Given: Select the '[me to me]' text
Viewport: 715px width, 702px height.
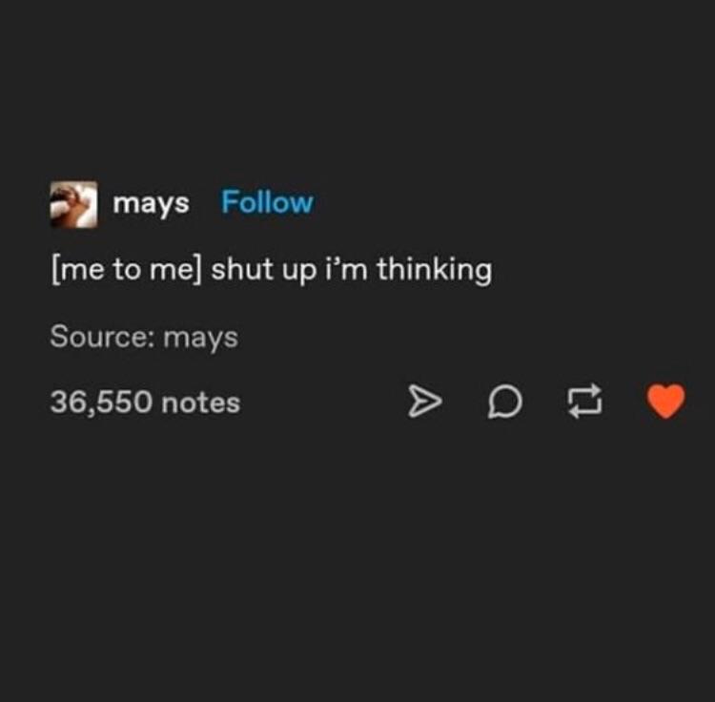Looking at the screenshot, I should click(x=126, y=271).
